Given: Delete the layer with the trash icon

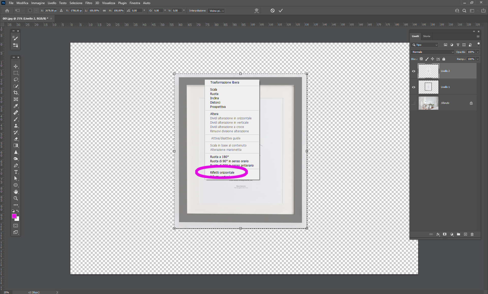Looking at the screenshot, I should coord(472,234).
